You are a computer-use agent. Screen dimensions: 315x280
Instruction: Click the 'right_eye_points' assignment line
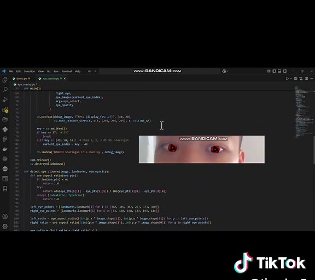(x=95, y=211)
